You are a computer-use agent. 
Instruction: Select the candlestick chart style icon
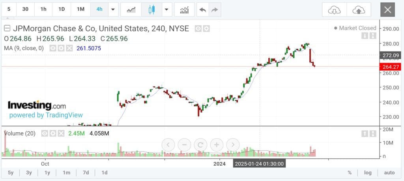click(151, 9)
